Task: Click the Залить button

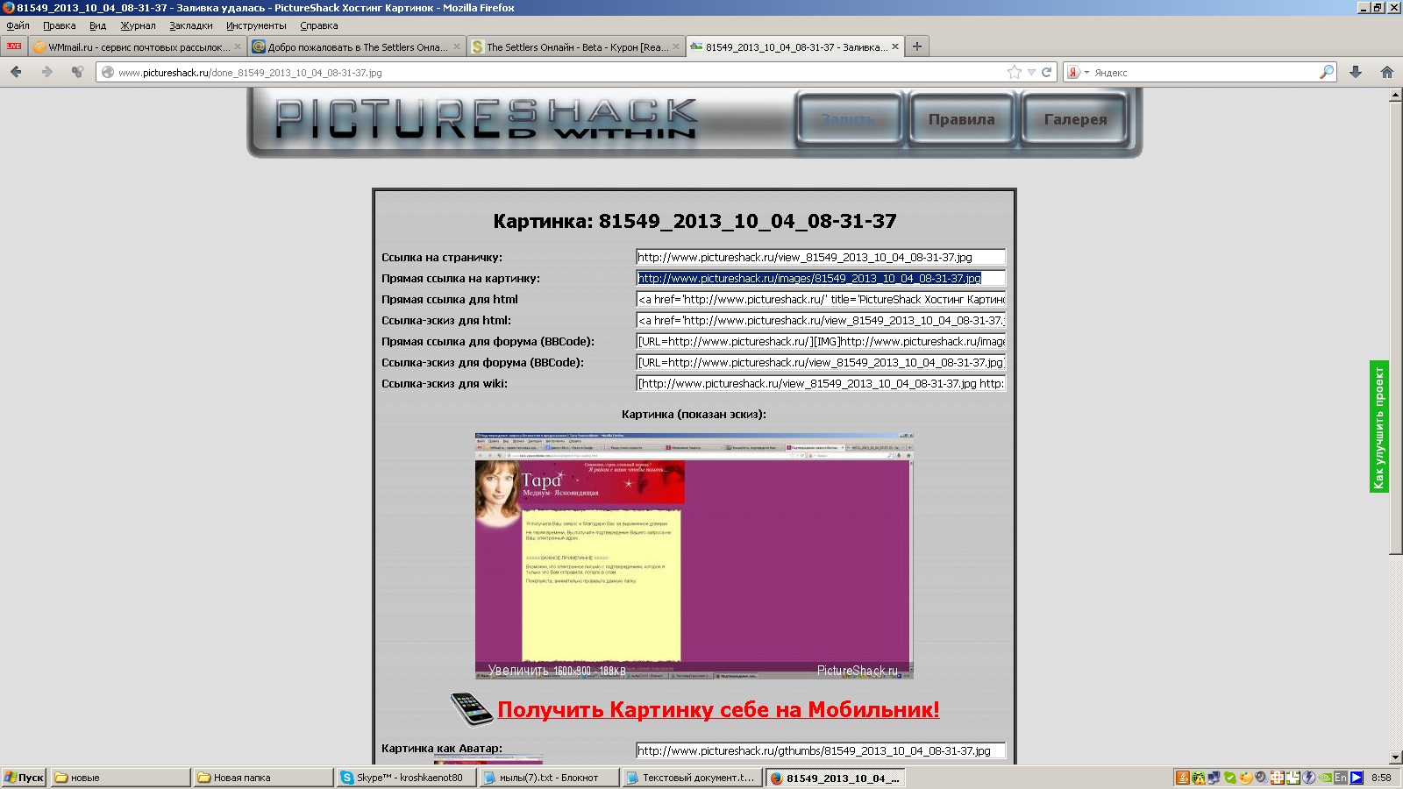Action: [x=848, y=119]
